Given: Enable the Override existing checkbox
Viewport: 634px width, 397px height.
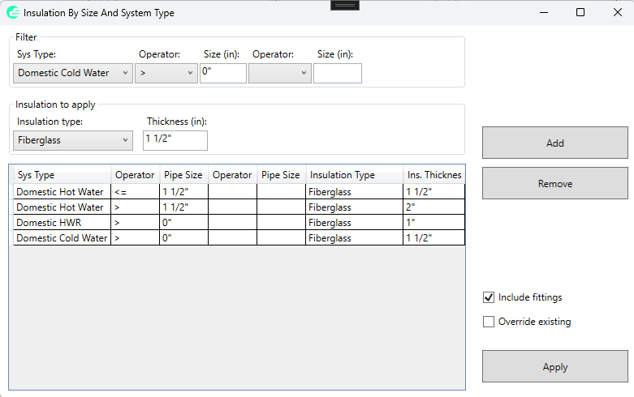Looking at the screenshot, I should click(x=489, y=322).
